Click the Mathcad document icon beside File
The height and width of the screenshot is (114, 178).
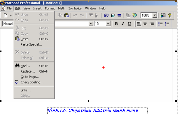point(3,9)
